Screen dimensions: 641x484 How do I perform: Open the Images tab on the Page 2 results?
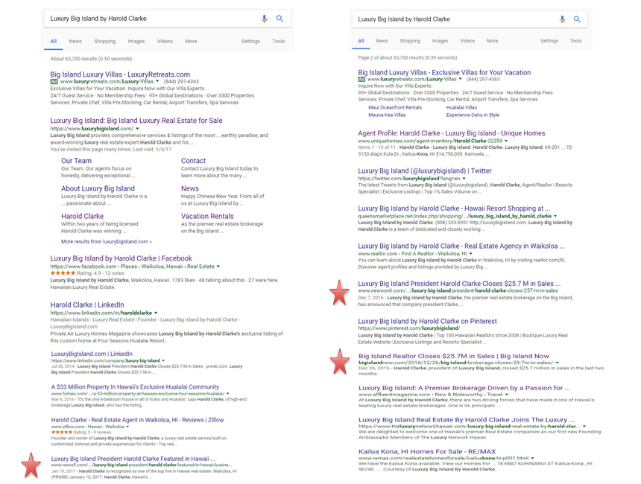tap(440, 41)
